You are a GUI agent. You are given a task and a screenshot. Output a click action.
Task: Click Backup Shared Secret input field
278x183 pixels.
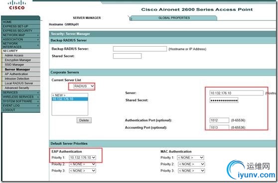click(x=127, y=56)
